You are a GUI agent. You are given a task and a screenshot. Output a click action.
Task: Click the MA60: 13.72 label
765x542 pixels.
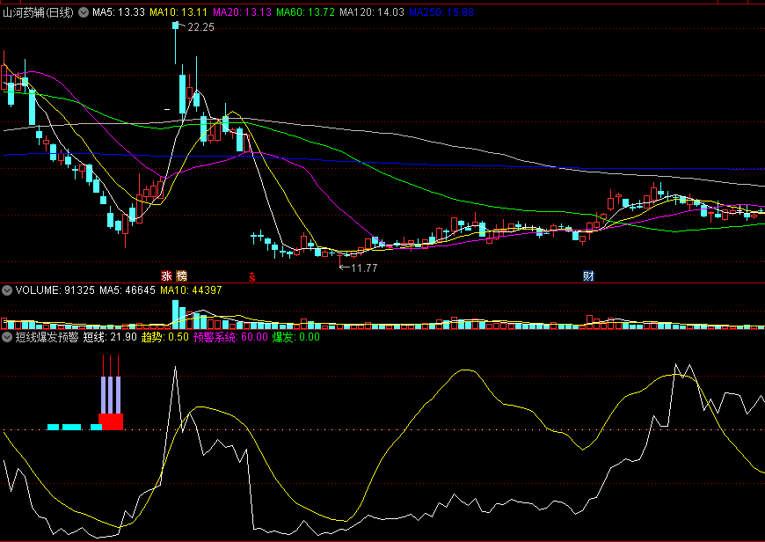coord(305,12)
